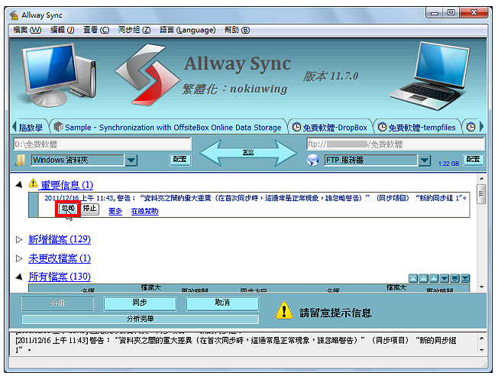Click the jump-to-first arrow icon
The width and height of the screenshot is (498, 376).
(x=413, y=279)
